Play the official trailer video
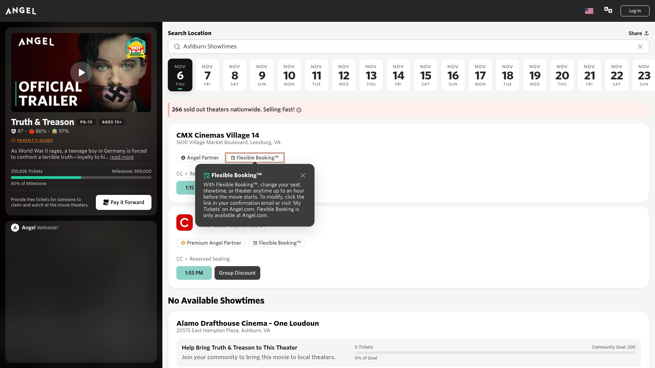Screen dimensions: 655x368 (x=81, y=73)
